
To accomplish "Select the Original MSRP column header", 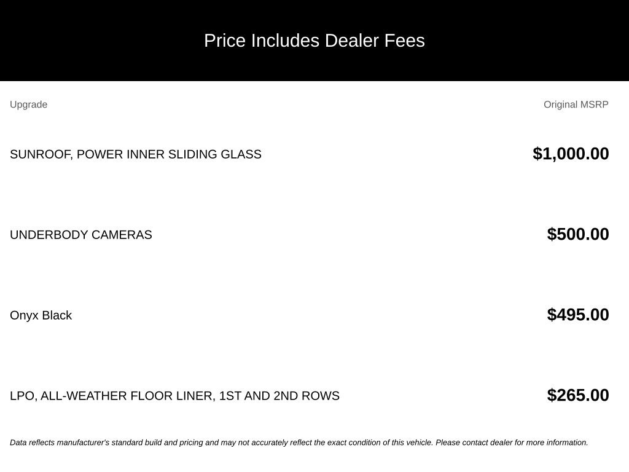I will pos(576,104).
